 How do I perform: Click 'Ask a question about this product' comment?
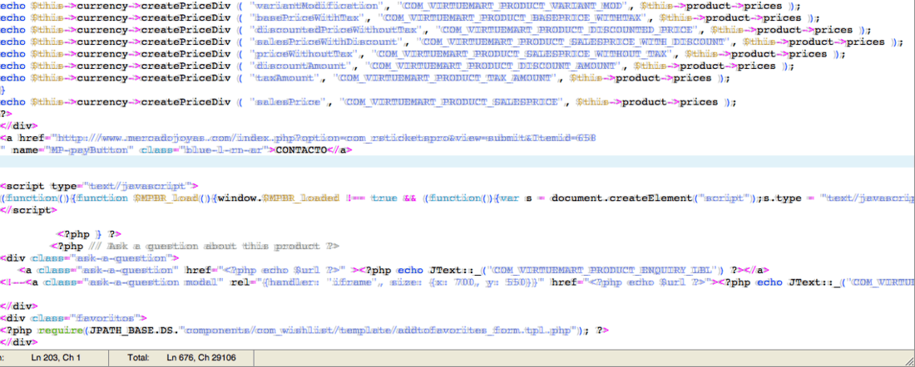[215, 246]
